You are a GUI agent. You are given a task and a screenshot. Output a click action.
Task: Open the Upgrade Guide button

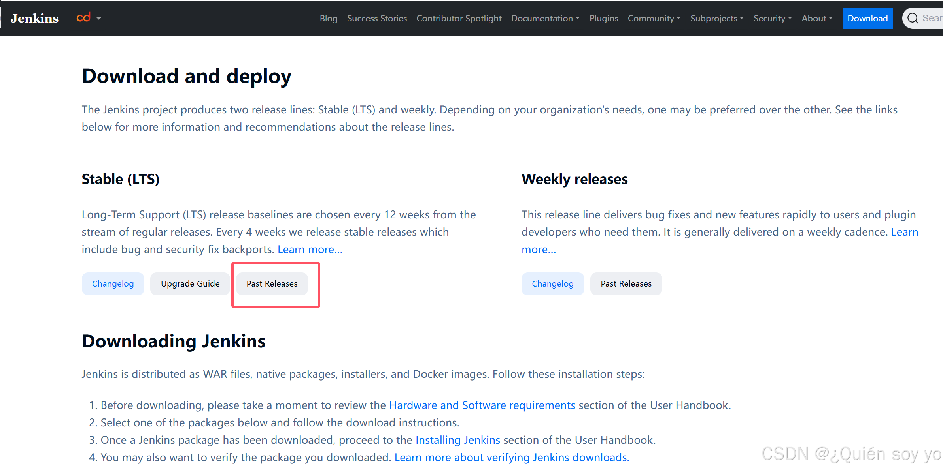[x=190, y=283]
